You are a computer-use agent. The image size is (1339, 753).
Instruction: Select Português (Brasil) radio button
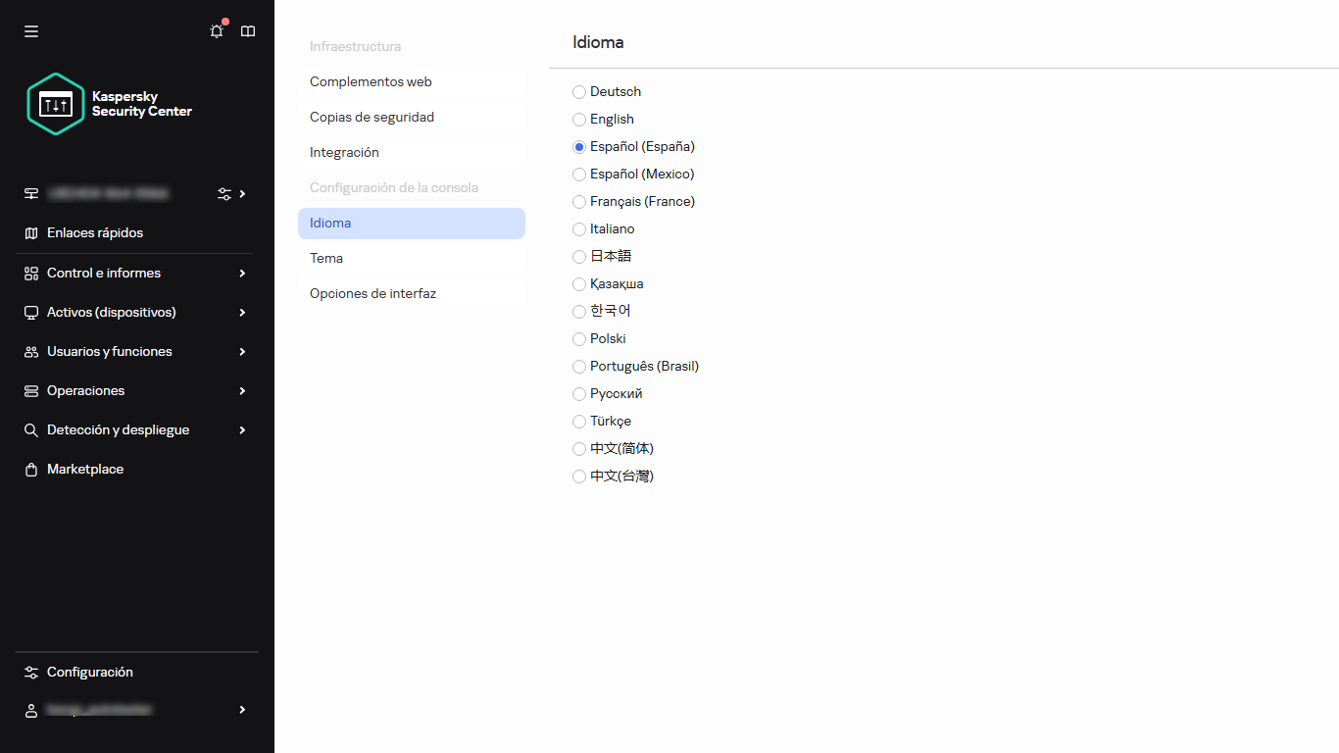(579, 367)
